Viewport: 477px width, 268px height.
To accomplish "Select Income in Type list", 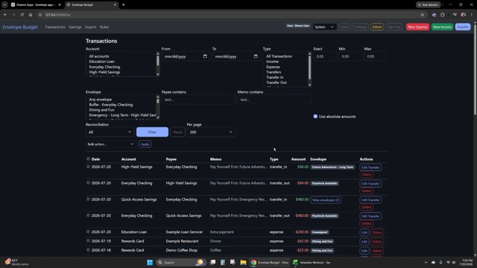I will [x=272, y=62].
